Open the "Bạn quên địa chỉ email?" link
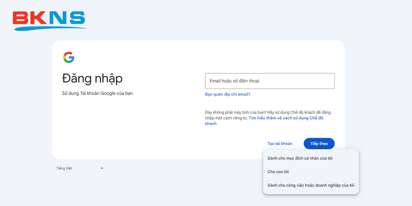412x206 pixels. pos(228,95)
